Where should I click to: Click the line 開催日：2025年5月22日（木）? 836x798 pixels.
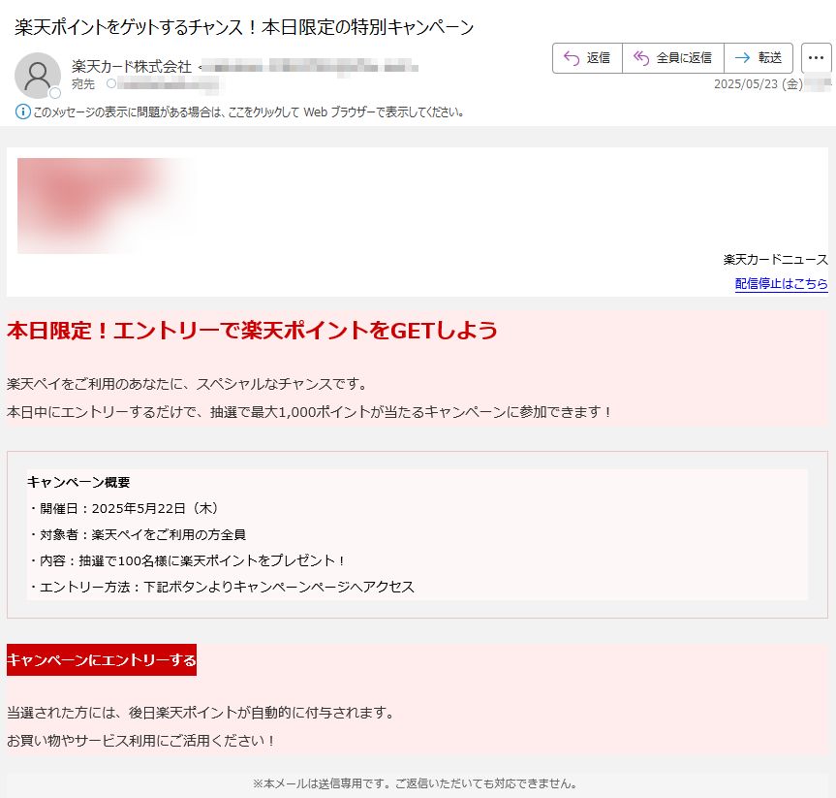click(x=124, y=508)
